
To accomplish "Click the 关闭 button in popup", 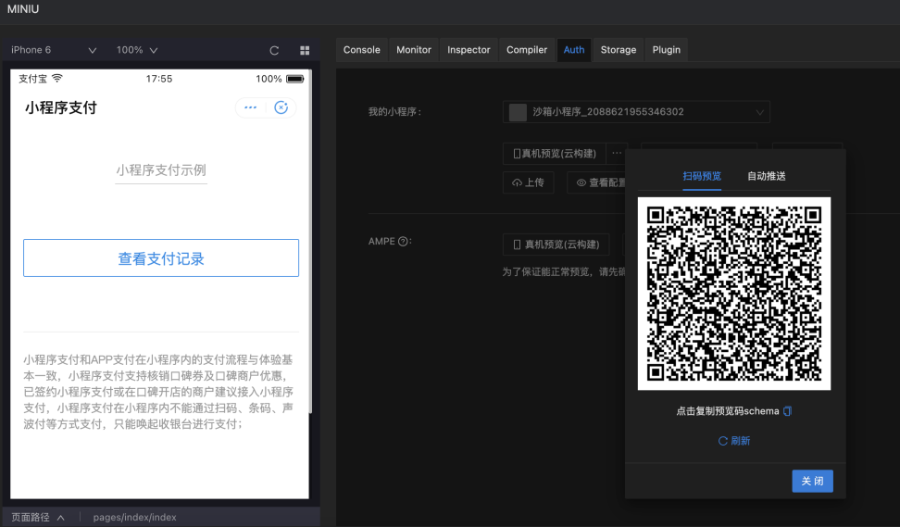I will click(x=812, y=481).
